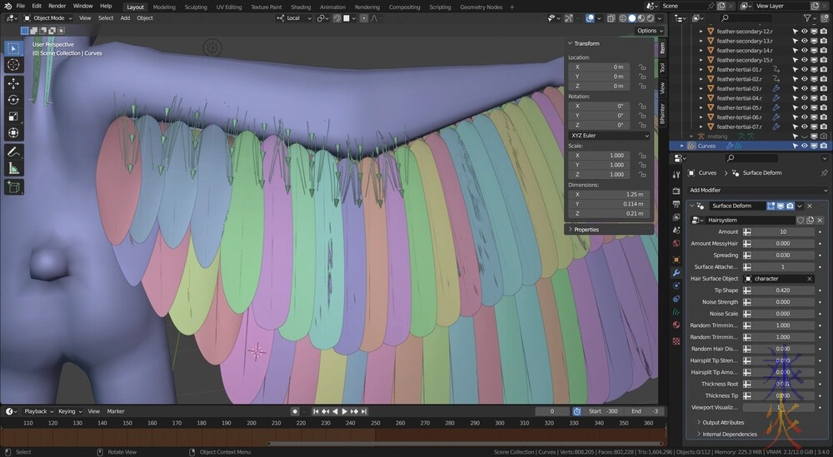
Task: Select the Annotate pencil tool
Action: pos(14,152)
